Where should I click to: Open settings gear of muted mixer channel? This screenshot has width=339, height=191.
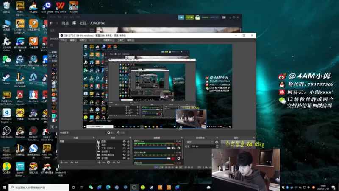click(178, 158)
